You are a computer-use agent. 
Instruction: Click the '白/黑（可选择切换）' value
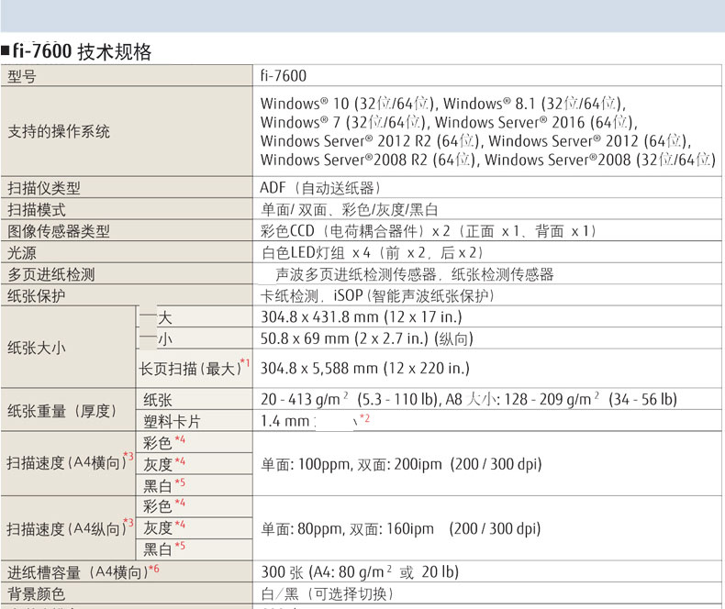coord(328,593)
